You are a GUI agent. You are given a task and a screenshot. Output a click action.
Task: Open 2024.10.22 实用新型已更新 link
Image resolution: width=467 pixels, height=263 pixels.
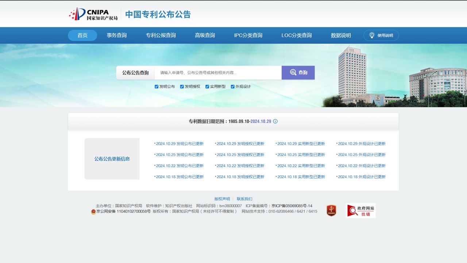[301, 166]
